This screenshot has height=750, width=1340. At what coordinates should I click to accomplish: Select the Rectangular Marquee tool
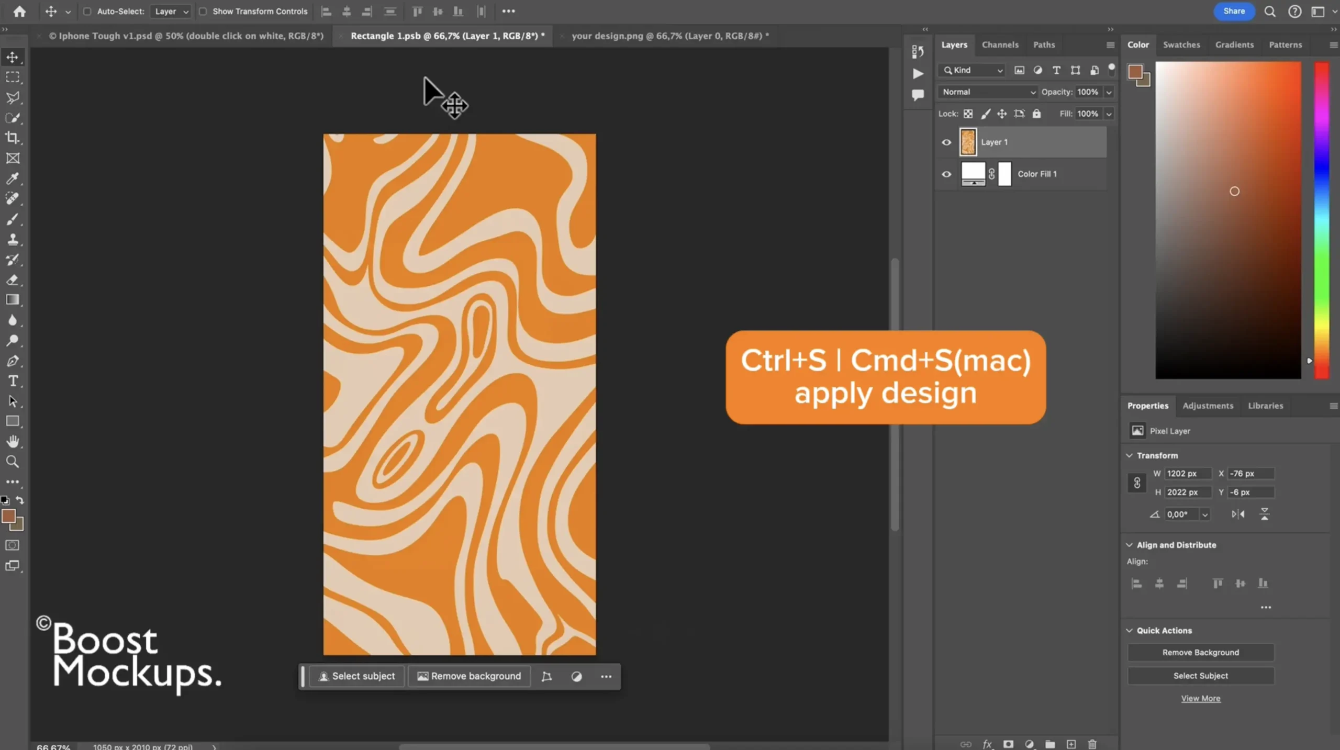pos(13,77)
